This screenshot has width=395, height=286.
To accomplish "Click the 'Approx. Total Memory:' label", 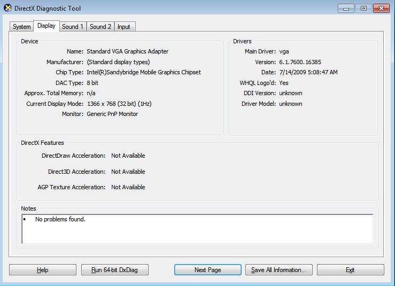I will (x=54, y=93).
